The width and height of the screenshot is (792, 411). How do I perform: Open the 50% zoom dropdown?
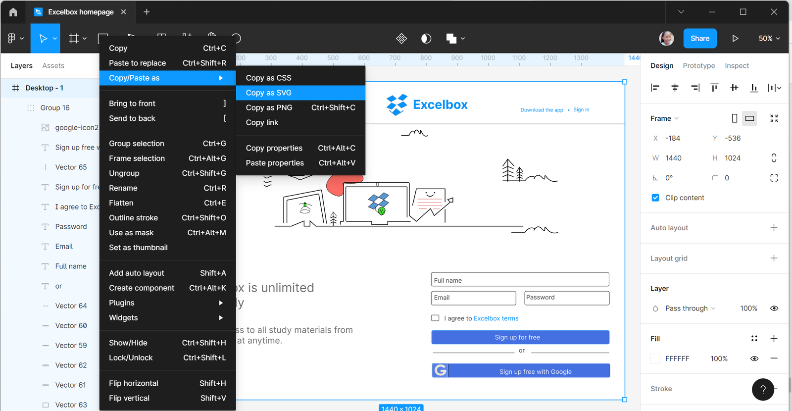click(769, 38)
